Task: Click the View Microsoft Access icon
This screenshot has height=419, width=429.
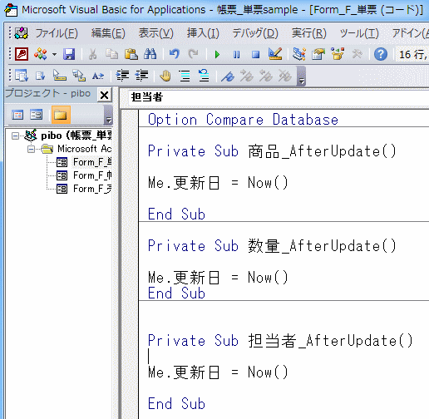Action: 22,54
